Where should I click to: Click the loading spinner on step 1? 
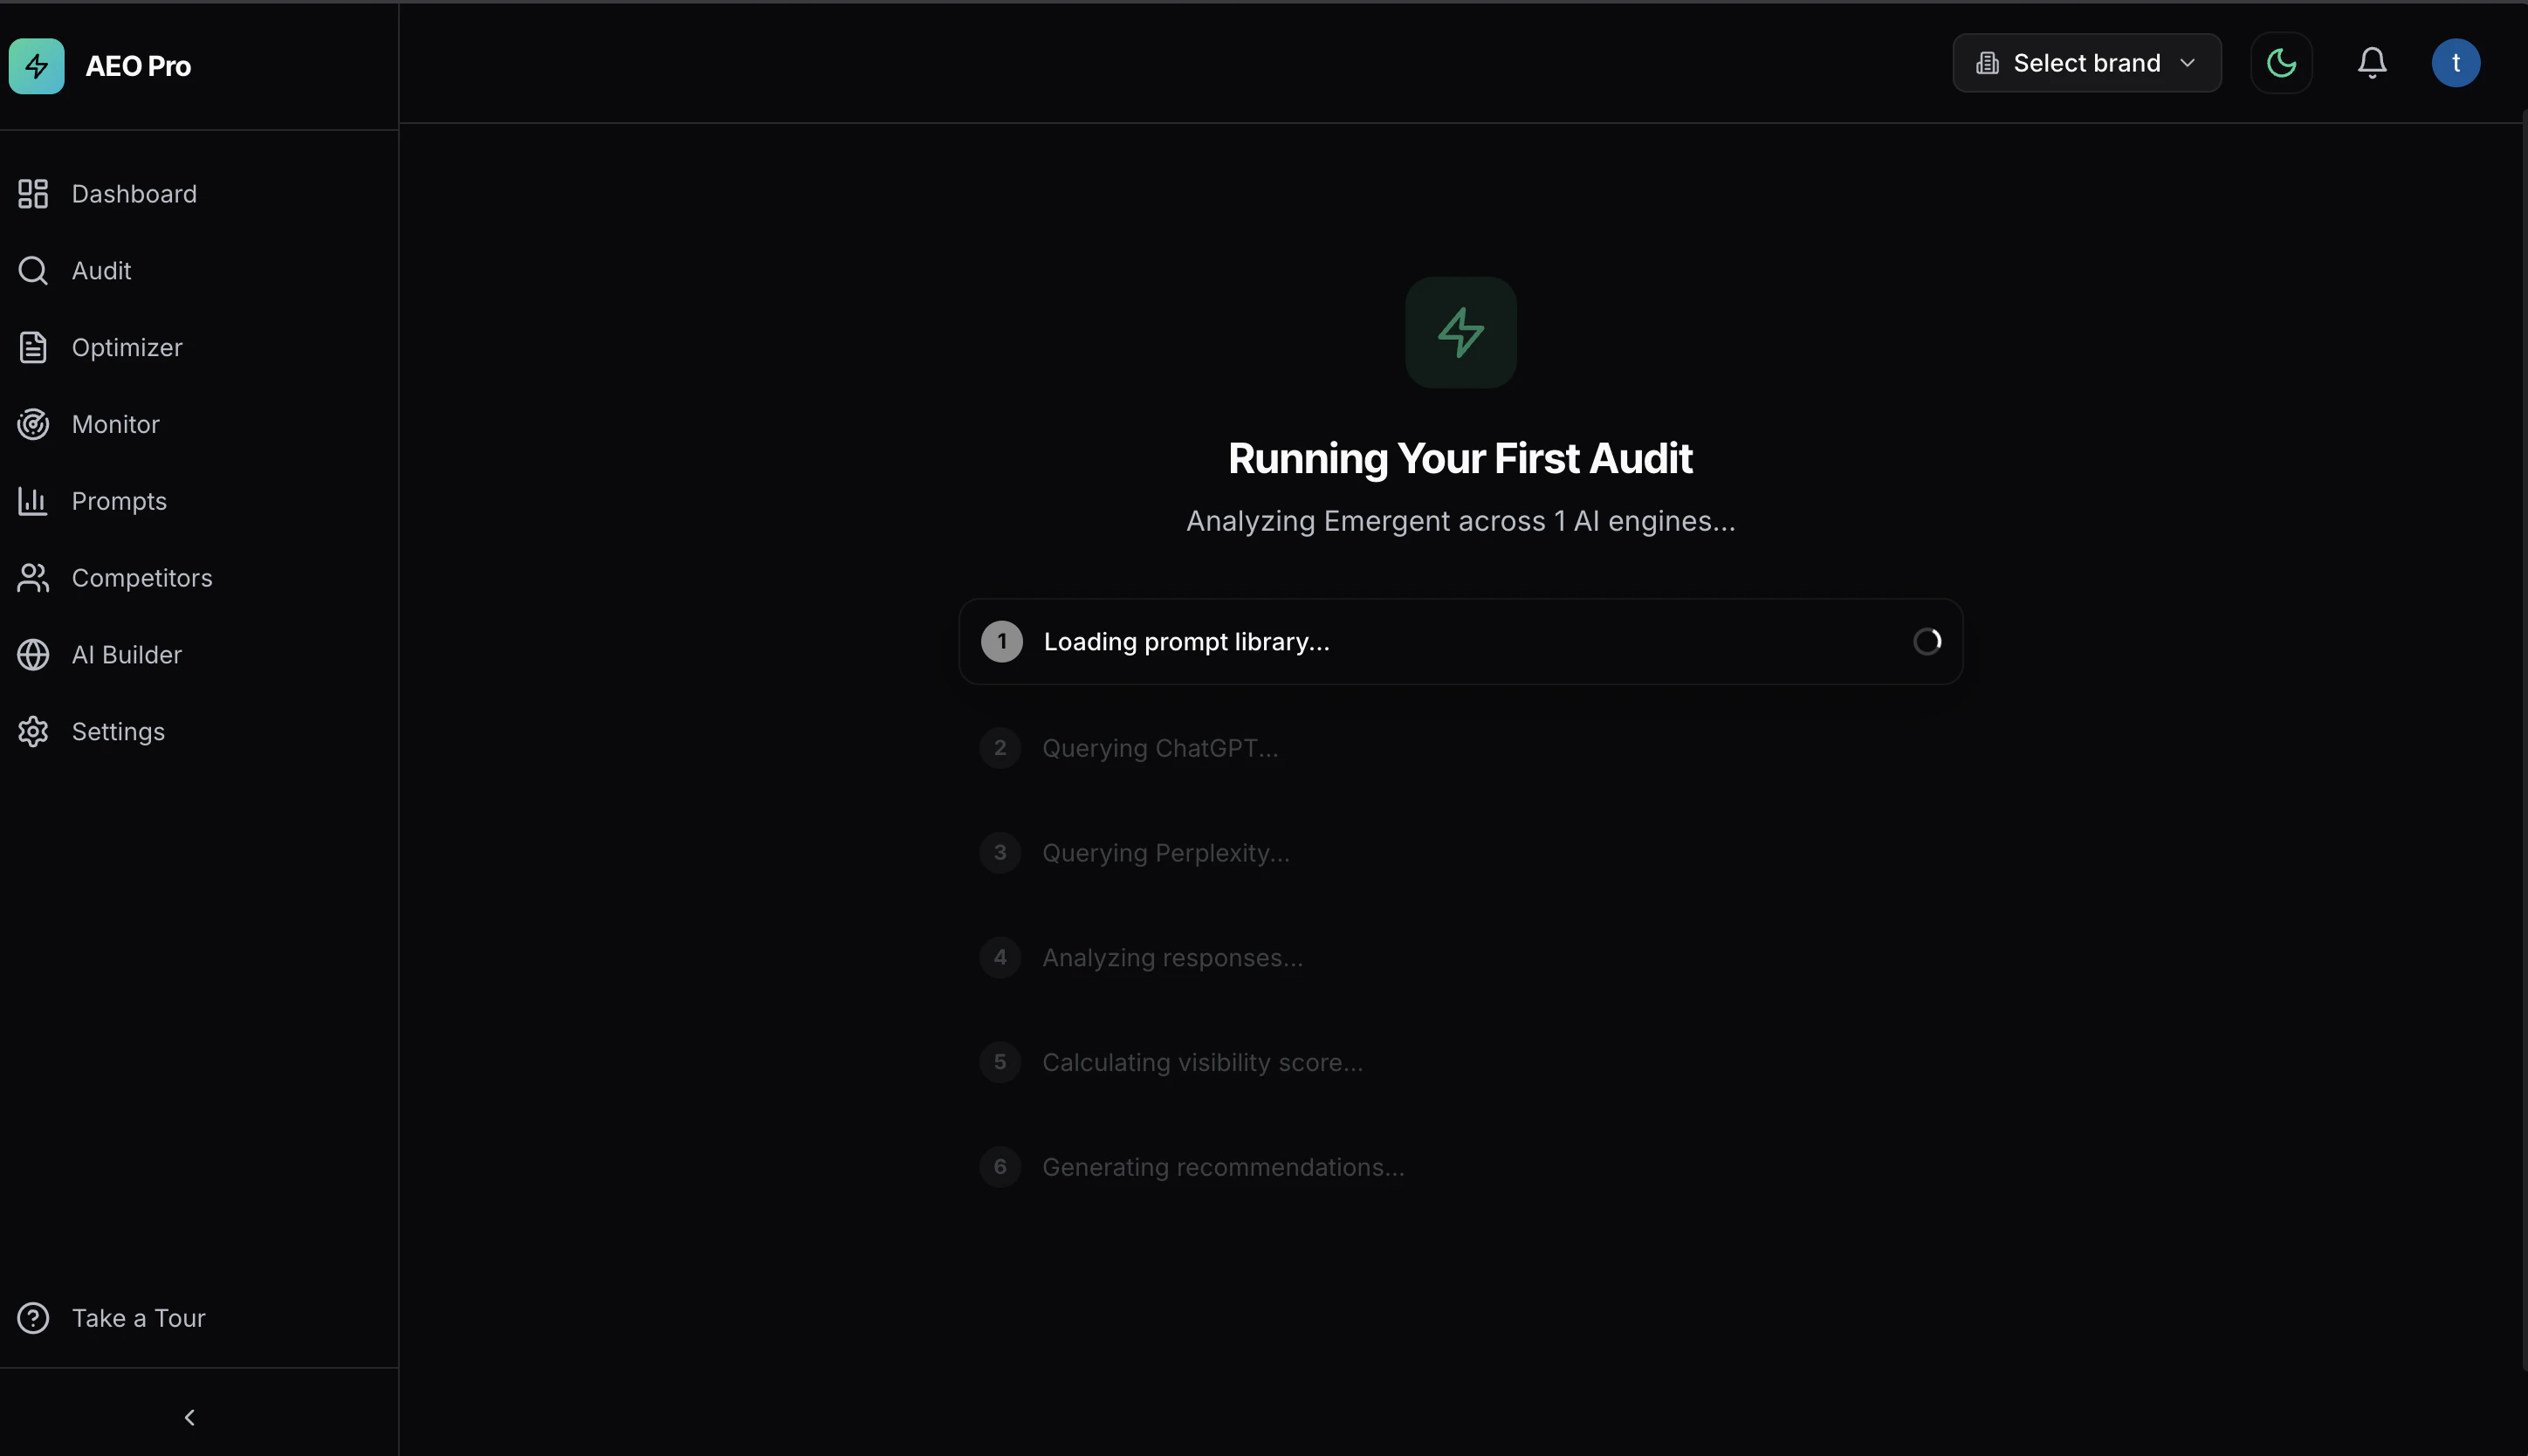pos(1927,642)
